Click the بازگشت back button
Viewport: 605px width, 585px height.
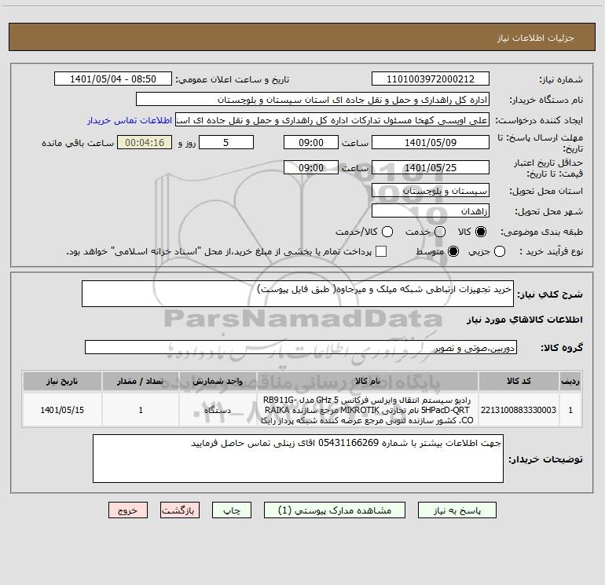click(180, 510)
